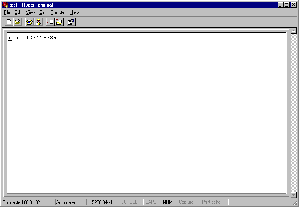Click the NUM status indicator
Viewport: 299px width, 207px height.
(x=169, y=202)
